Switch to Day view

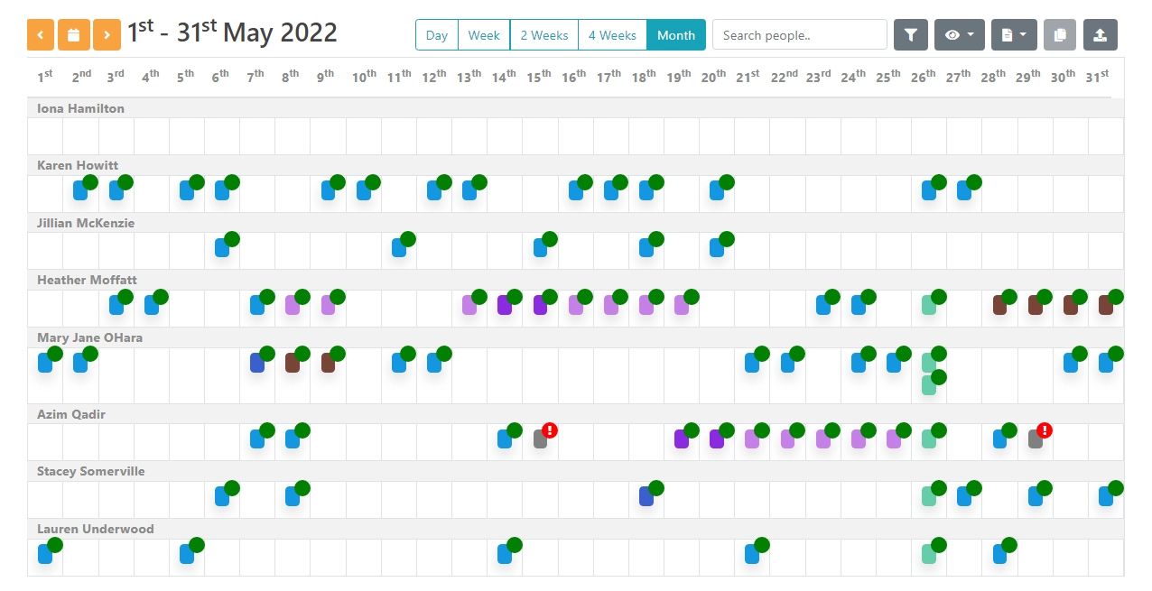pos(437,35)
